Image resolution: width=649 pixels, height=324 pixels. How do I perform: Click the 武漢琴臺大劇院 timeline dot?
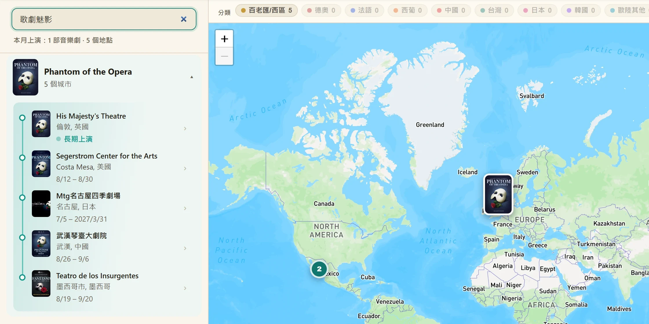click(22, 238)
